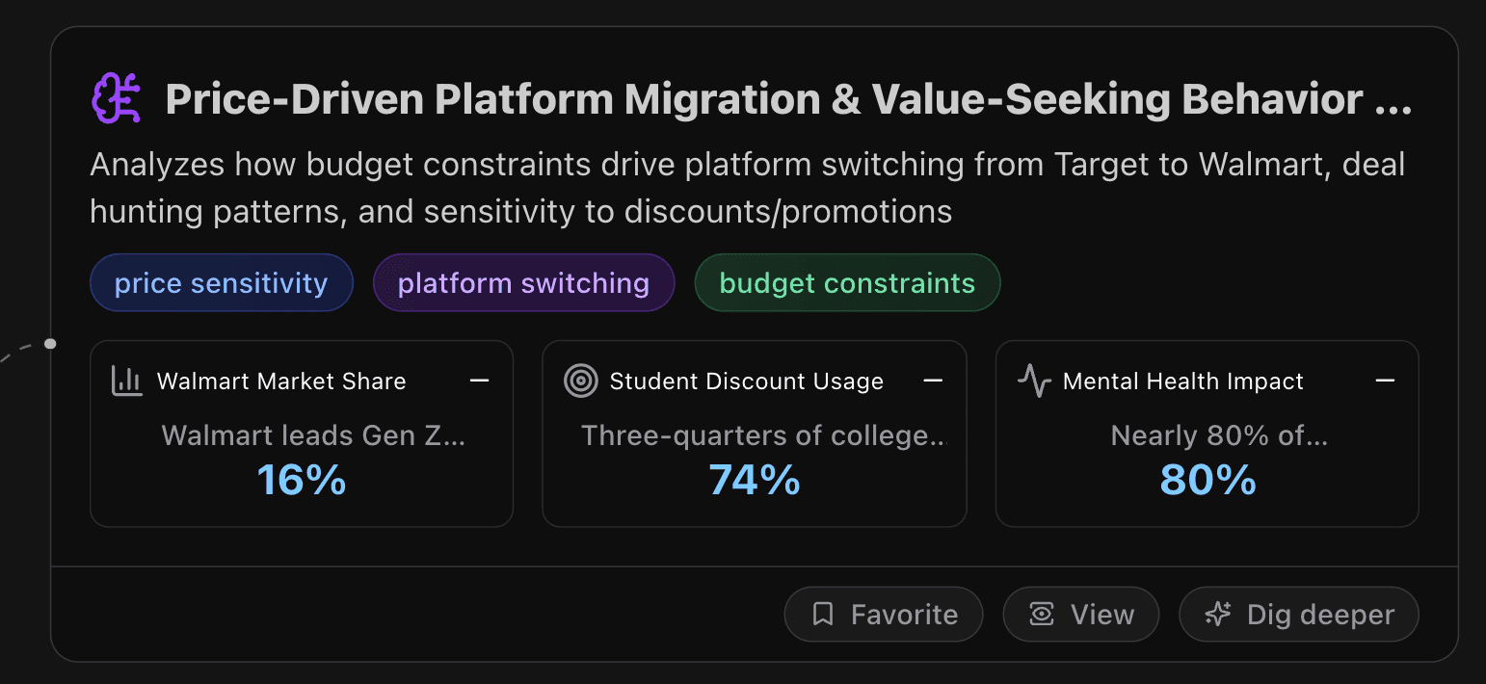Click the brain icon beside the card title
The image size is (1486, 684).
(116, 97)
